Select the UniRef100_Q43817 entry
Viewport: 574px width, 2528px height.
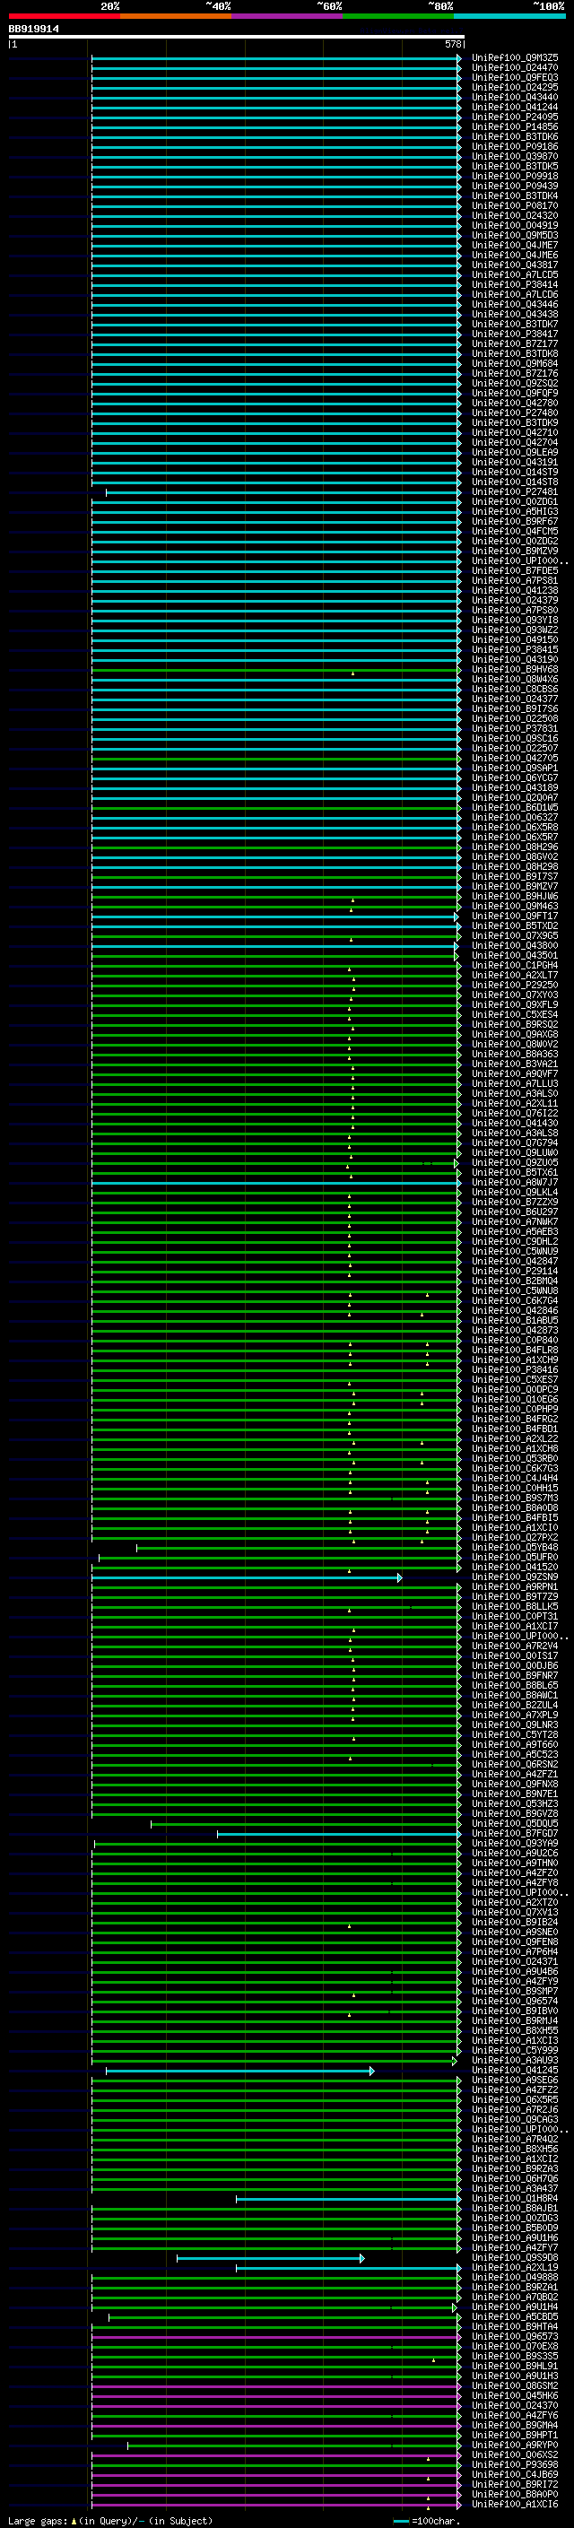point(515,265)
